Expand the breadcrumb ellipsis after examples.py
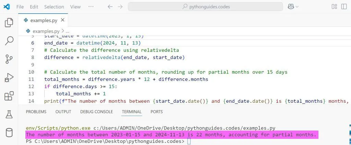 [67, 31]
